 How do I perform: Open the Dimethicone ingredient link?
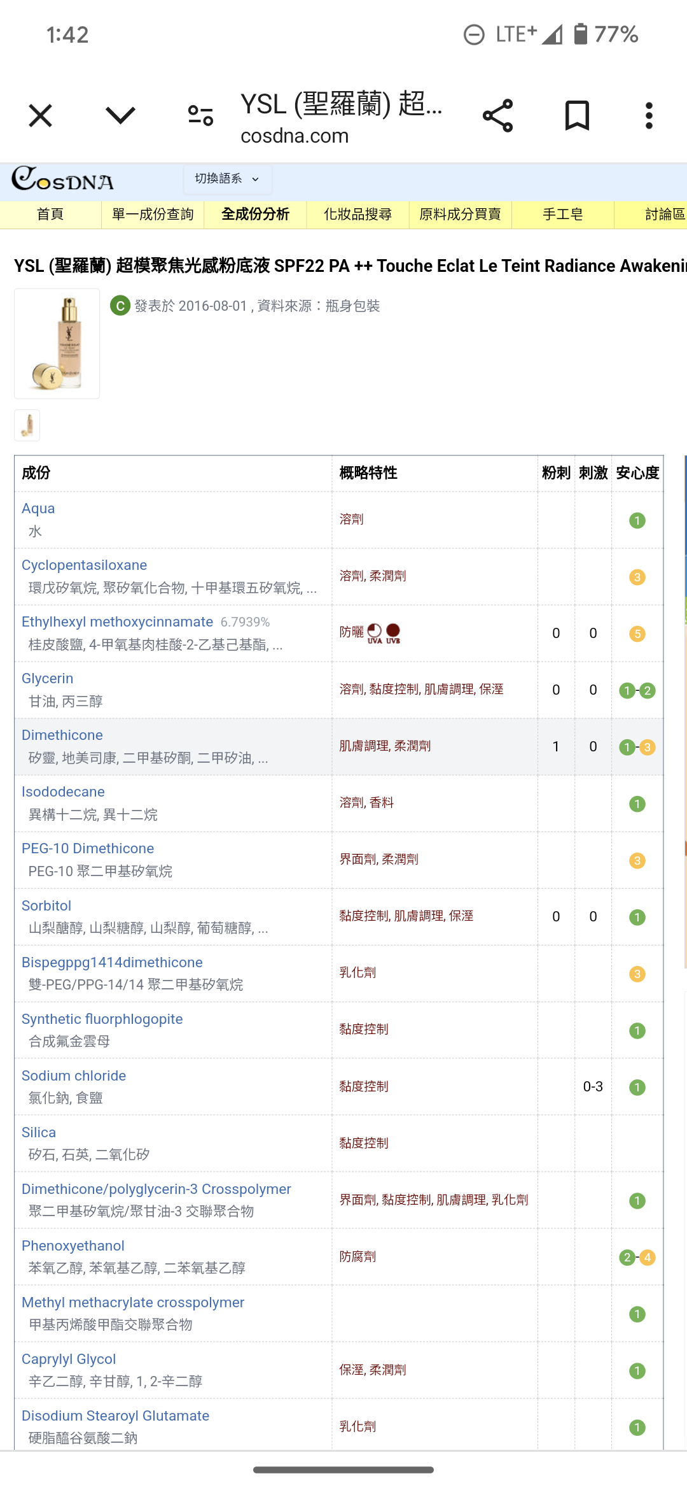click(x=62, y=735)
